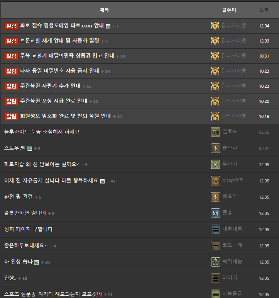Click 알림 badge on 트론교환 재개 notice
The image size is (279, 298).
coord(12,41)
